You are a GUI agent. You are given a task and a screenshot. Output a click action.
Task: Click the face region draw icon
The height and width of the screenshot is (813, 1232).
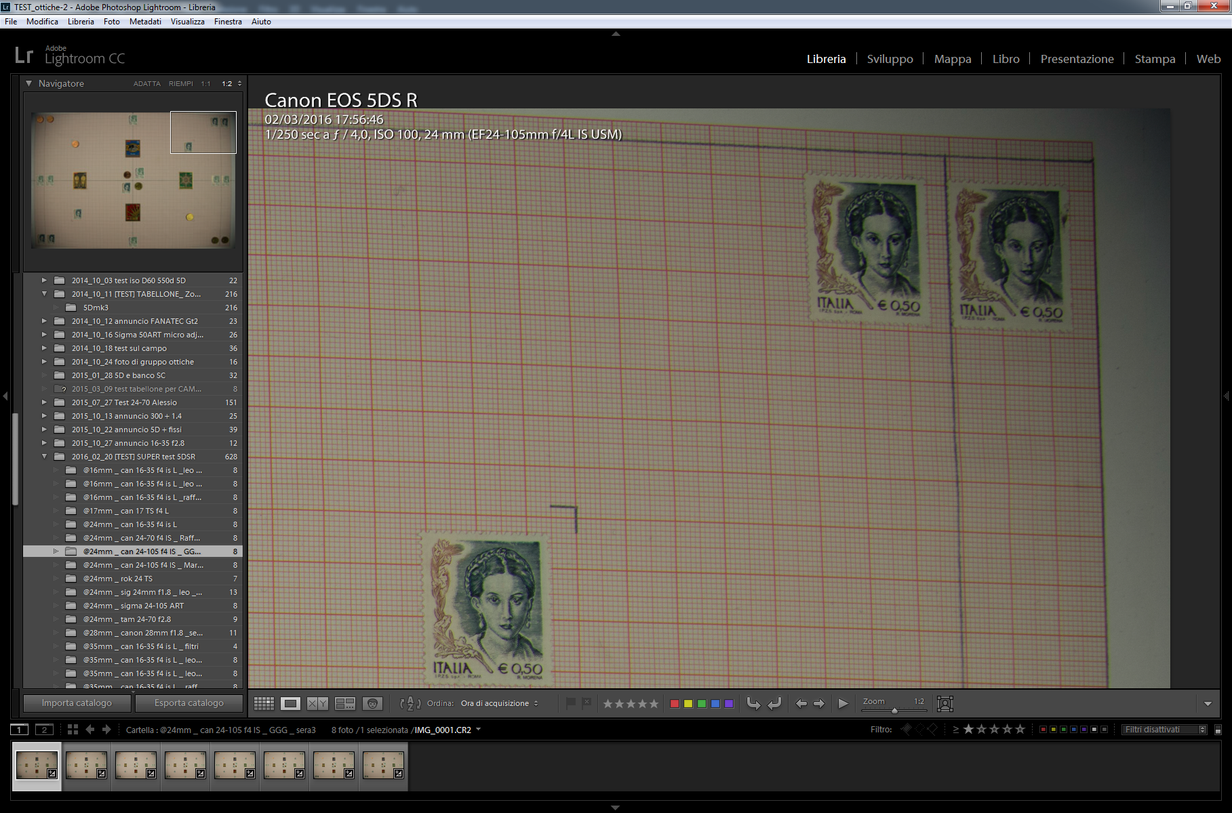click(x=945, y=704)
